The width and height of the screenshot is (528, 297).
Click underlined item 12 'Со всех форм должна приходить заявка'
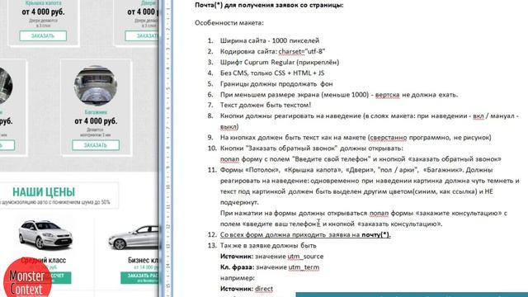pos(305,234)
